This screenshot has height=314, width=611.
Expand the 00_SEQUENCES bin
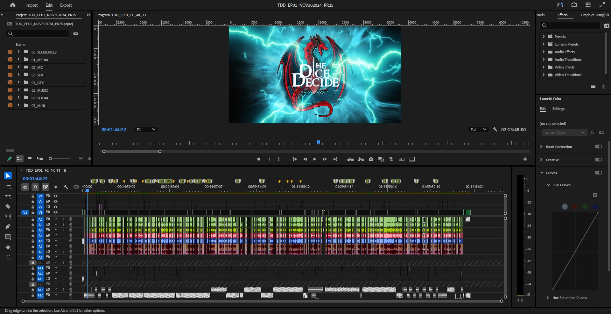click(18, 52)
